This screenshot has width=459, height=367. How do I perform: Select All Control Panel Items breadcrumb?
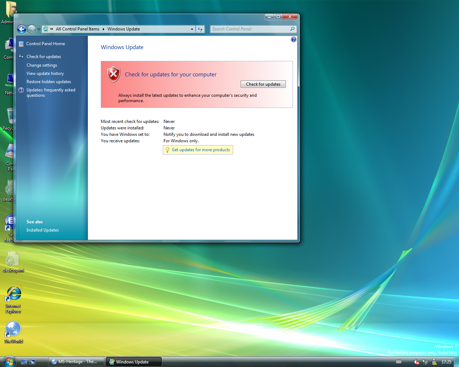(77, 29)
